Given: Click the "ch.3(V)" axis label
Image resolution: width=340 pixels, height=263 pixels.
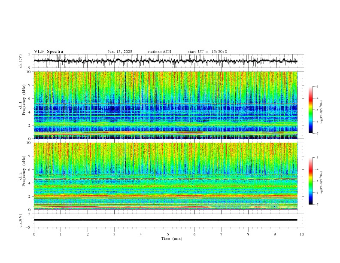Looking at the screenshot, I should pyautogui.click(x=21, y=220).
